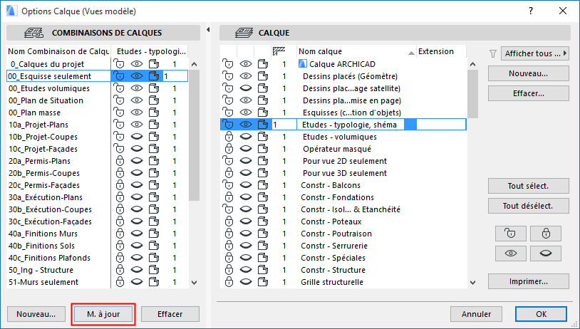580x329 pixels.
Task: Toggle visibility eye of Etudes - volumiques layer
Action: coord(246,137)
